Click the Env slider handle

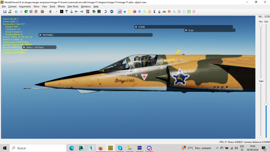tap(261, 25)
